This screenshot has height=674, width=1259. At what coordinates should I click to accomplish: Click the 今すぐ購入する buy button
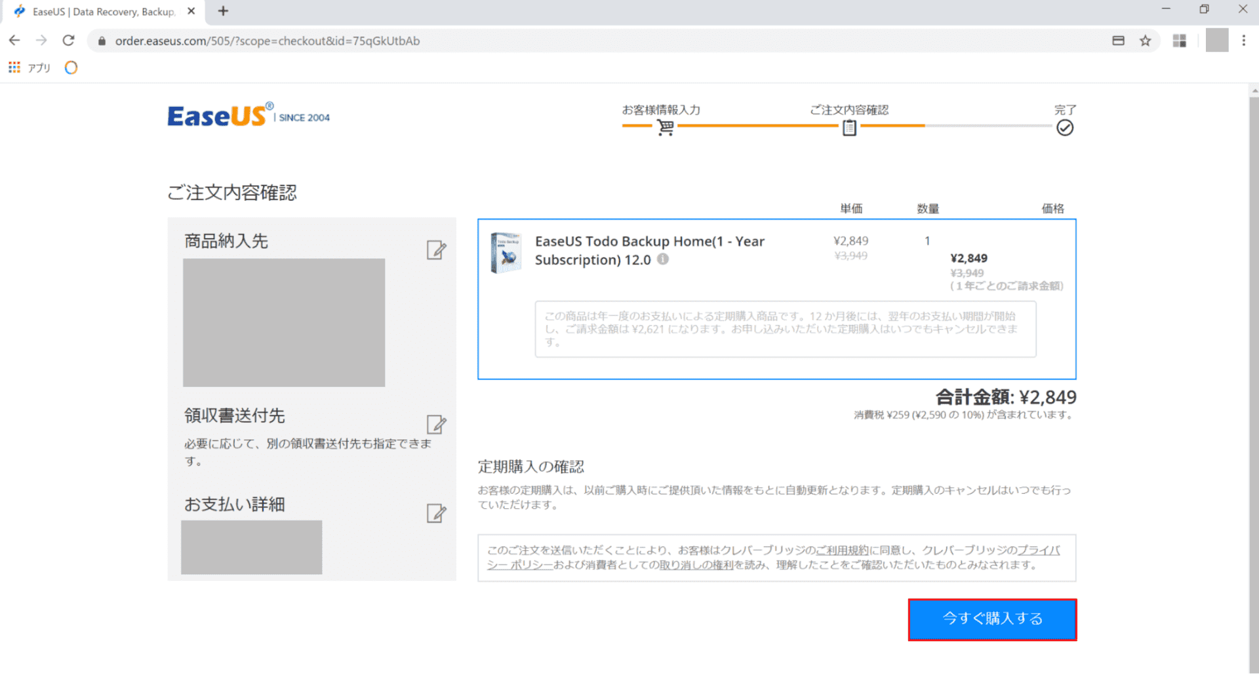992,619
